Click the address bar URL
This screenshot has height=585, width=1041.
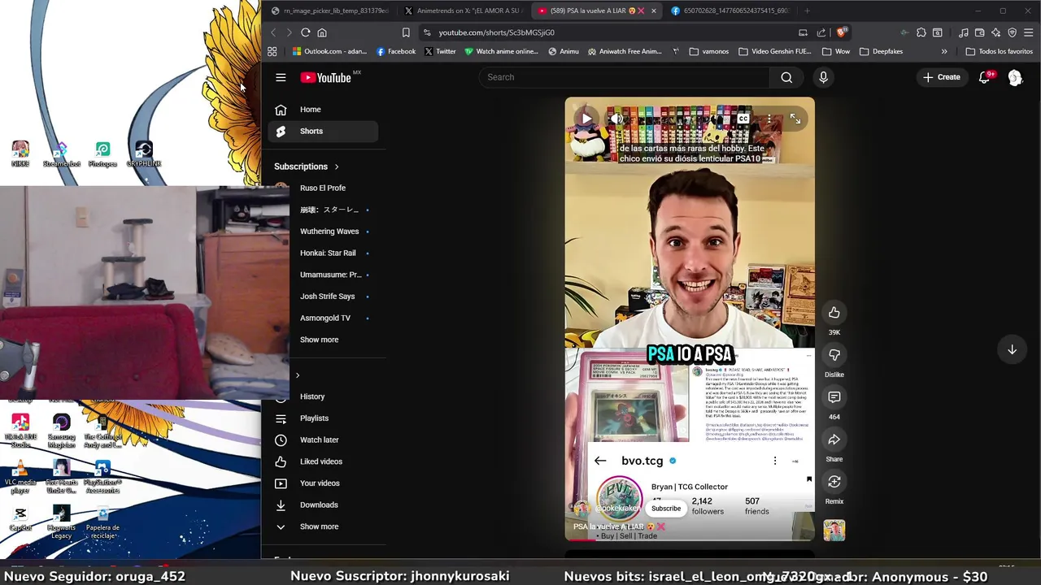(x=496, y=32)
